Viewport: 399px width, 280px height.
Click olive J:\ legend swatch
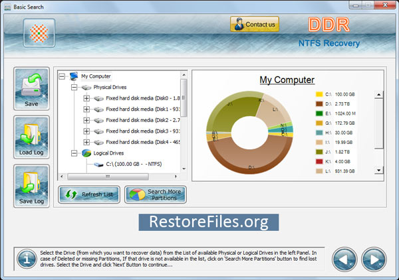(x=319, y=152)
